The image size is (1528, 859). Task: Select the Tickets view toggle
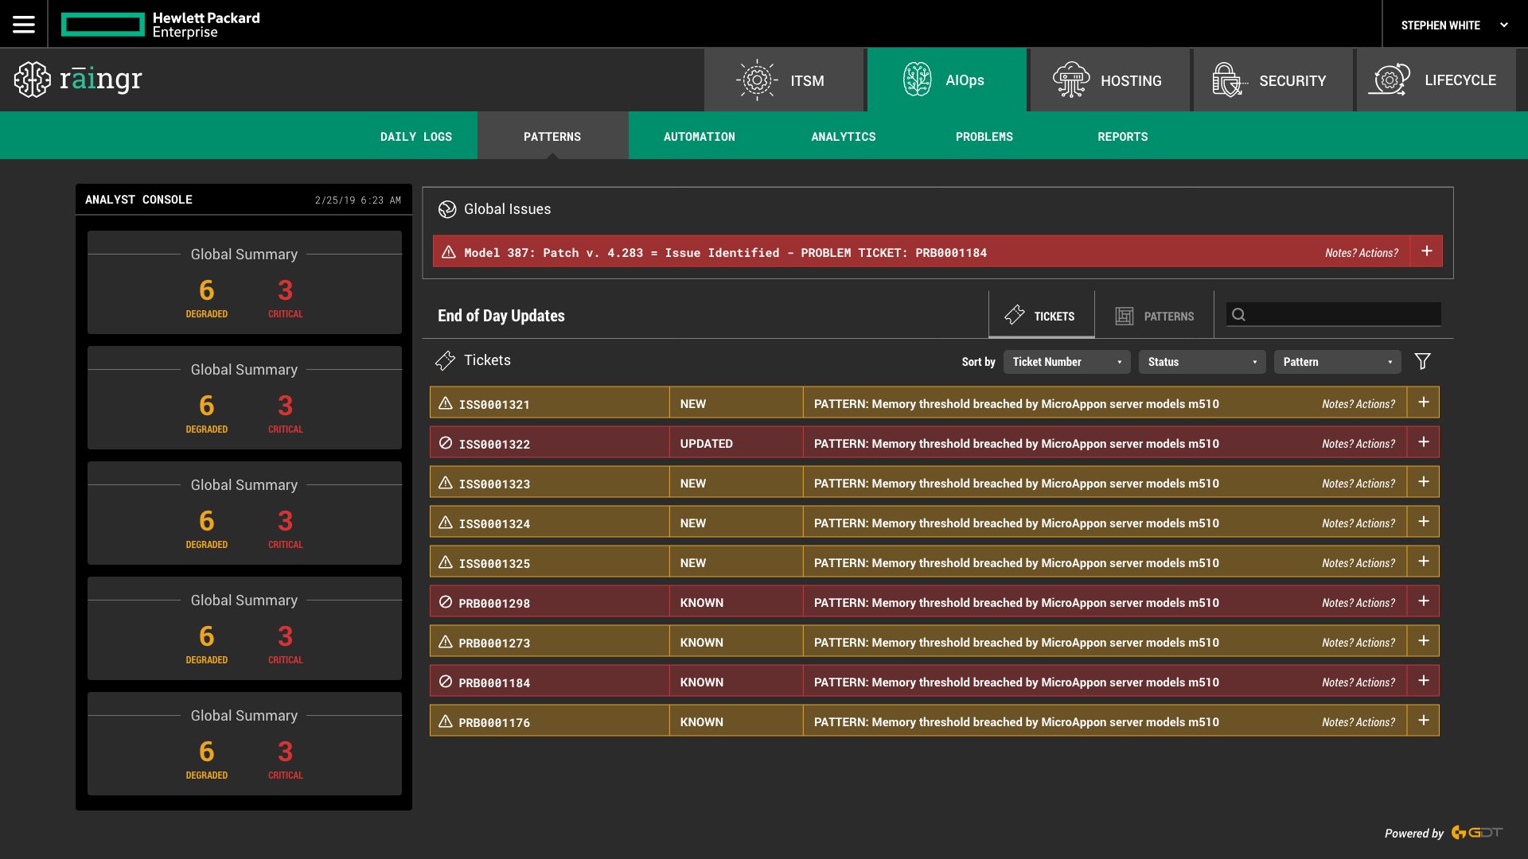tap(1041, 316)
